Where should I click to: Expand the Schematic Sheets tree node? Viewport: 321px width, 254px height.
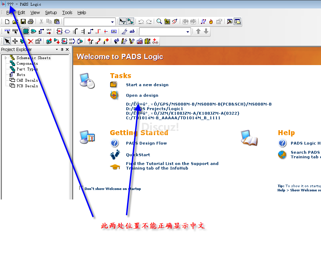tap(6, 58)
